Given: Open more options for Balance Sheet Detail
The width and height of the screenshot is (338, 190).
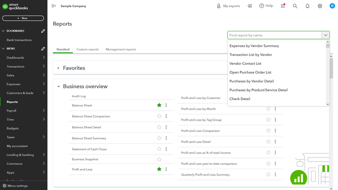Looking at the screenshot, I should 166,127.
